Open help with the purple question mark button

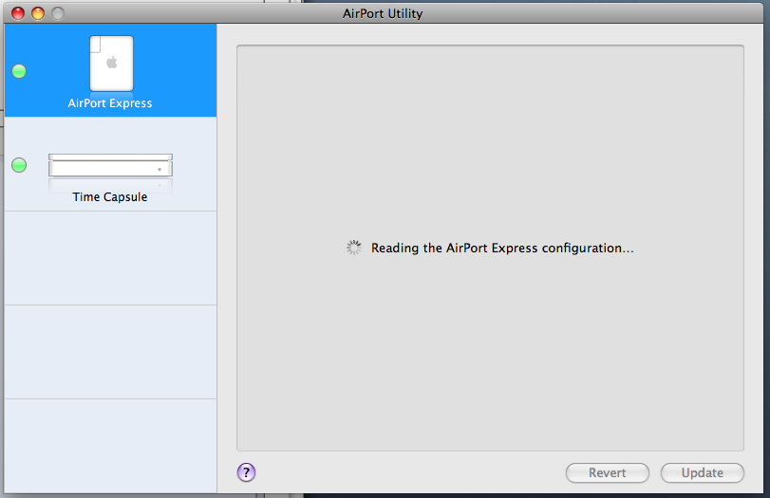click(246, 472)
